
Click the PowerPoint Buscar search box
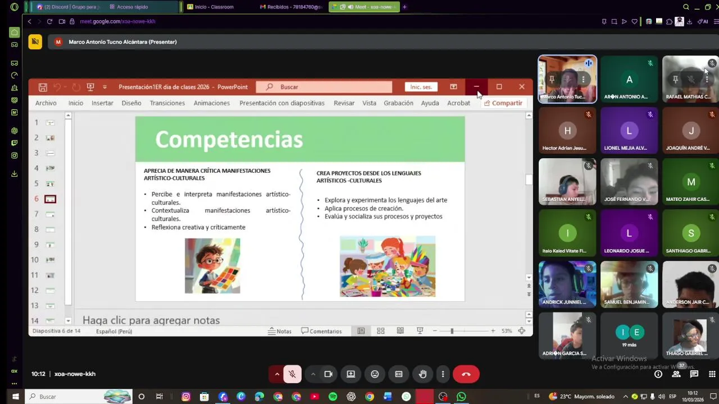pyautogui.click(x=324, y=87)
